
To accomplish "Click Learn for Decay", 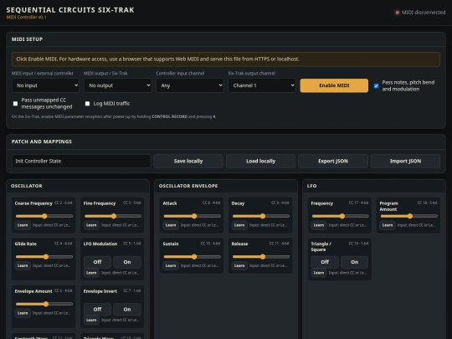I will coord(239,225).
